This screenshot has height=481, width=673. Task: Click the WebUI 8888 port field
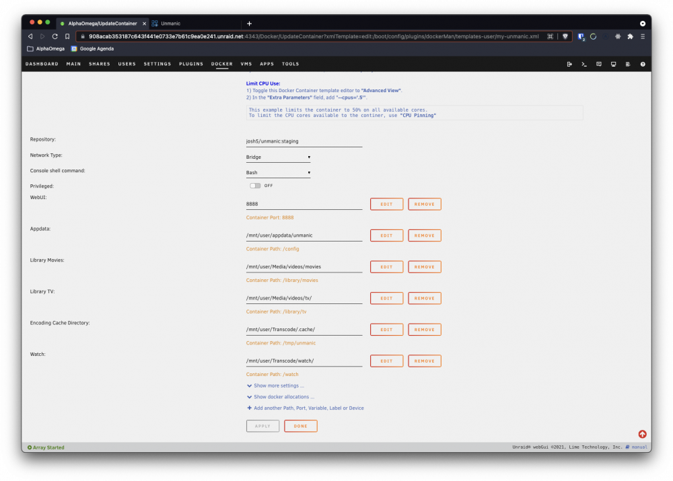click(304, 205)
